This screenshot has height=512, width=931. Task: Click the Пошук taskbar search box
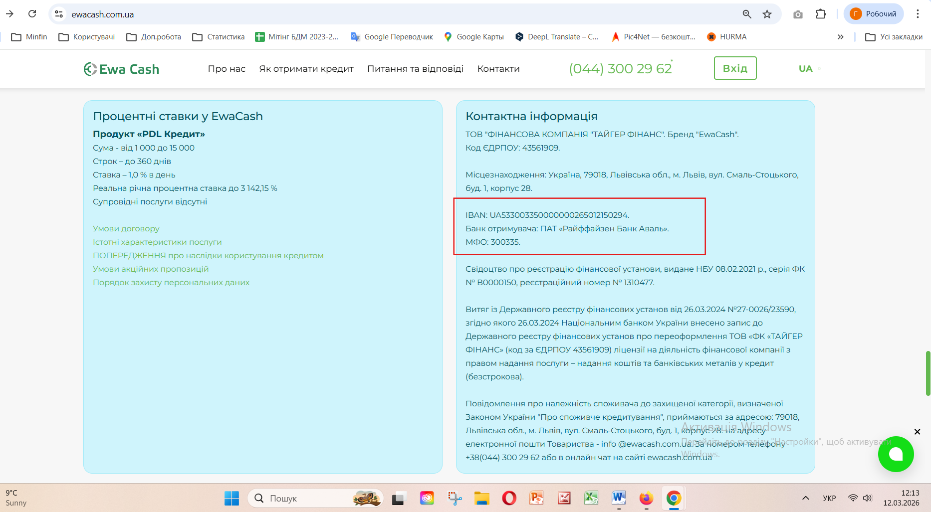pos(315,498)
